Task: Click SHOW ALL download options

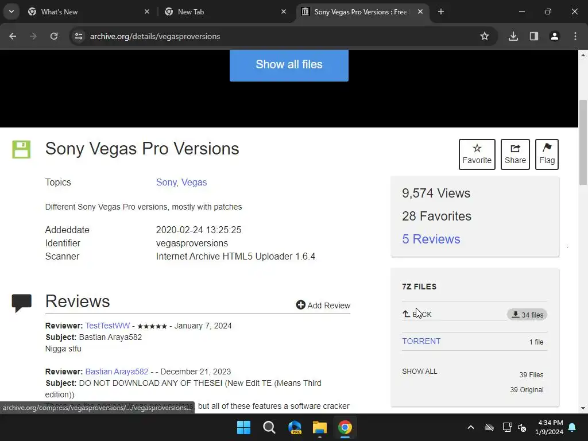Action: tap(420, 372)
